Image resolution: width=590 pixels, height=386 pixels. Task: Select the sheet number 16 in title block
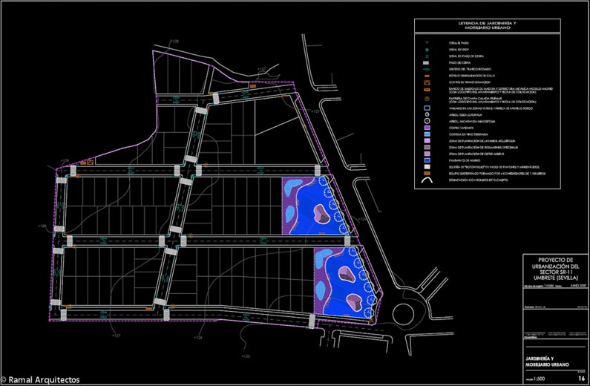(581, 379)
